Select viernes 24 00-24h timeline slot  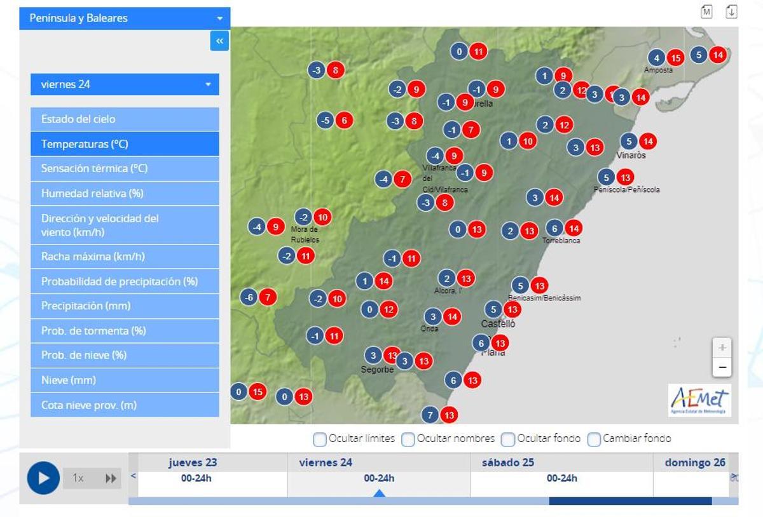click(379, 478)
